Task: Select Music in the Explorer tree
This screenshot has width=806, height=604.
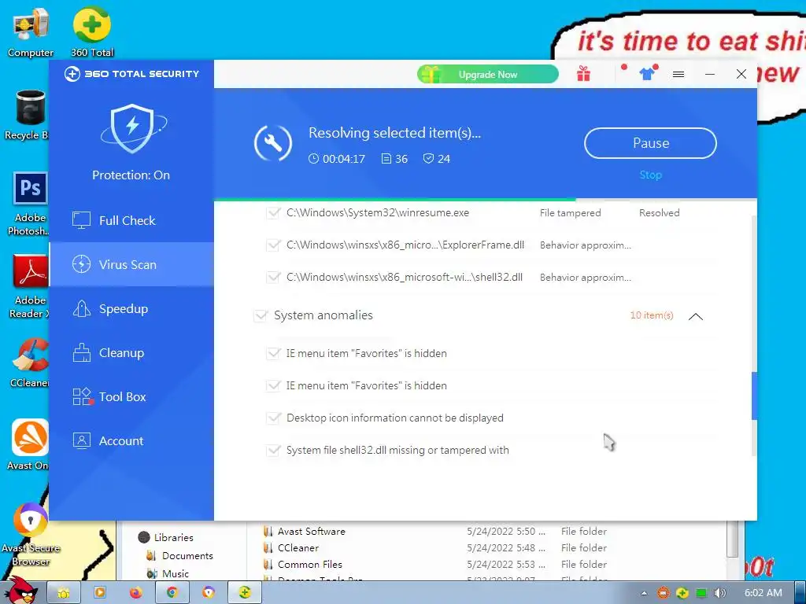Action: pyautogui.click(x=168, y=573)
